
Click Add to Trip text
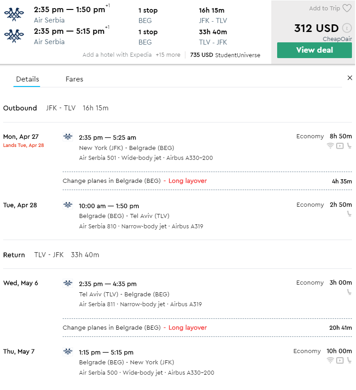[324, 8]
